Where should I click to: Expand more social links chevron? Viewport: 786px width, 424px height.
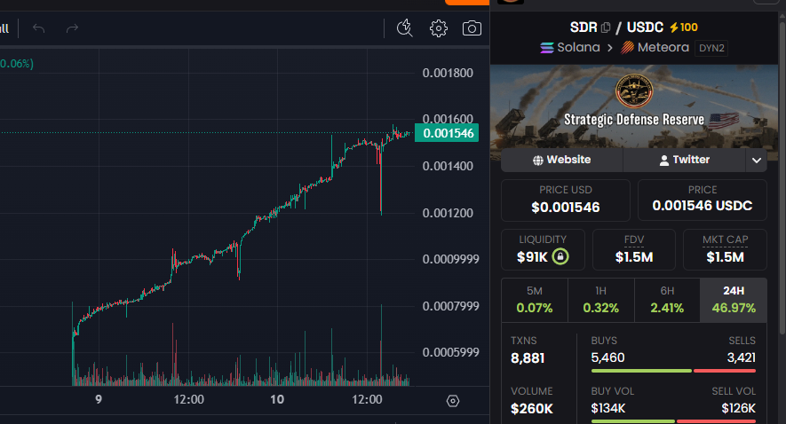[x=757, y=161]
